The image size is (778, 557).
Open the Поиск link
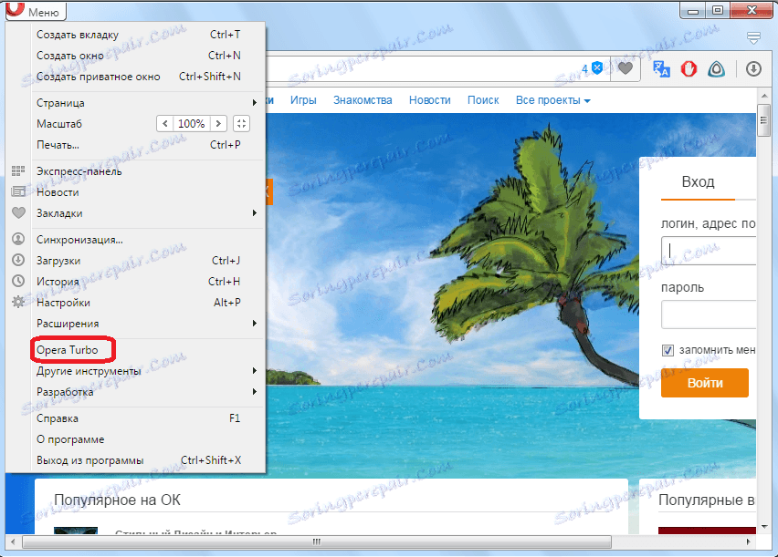coord(483,100)
